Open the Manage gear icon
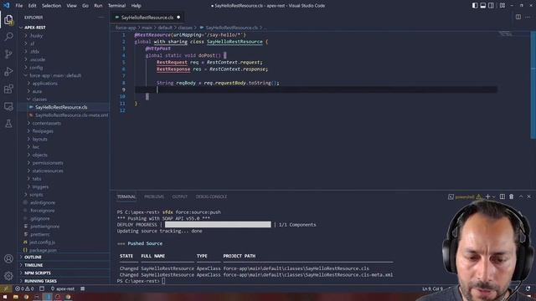Viewport: 536px width, 301px height. point(8,276)
